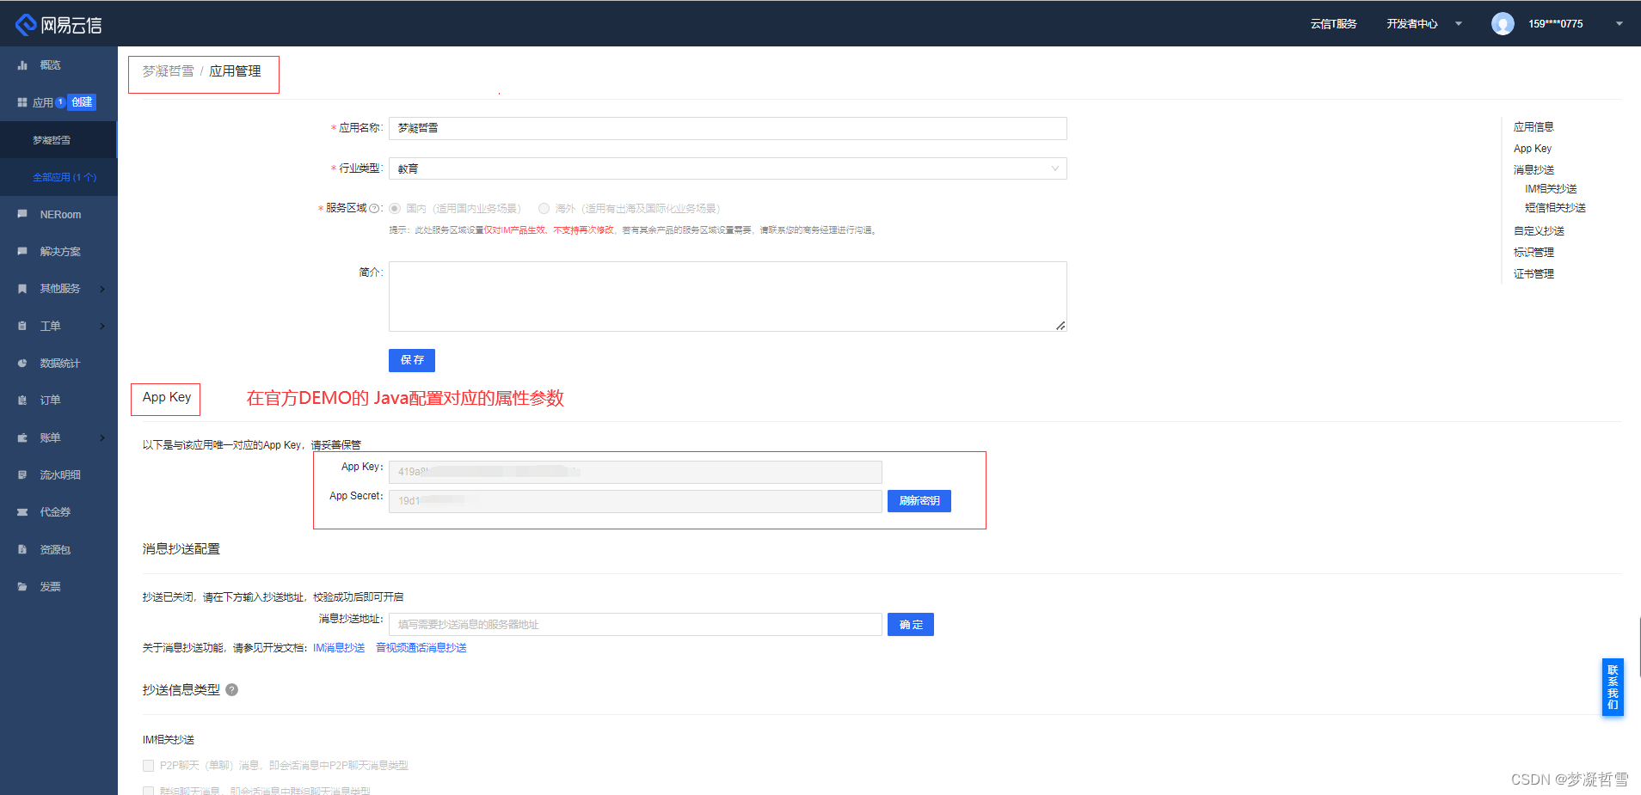Click the 资源包 file icon
Image resolution: width=1641 pixels, height=795 pixels.
pos(22,549)
